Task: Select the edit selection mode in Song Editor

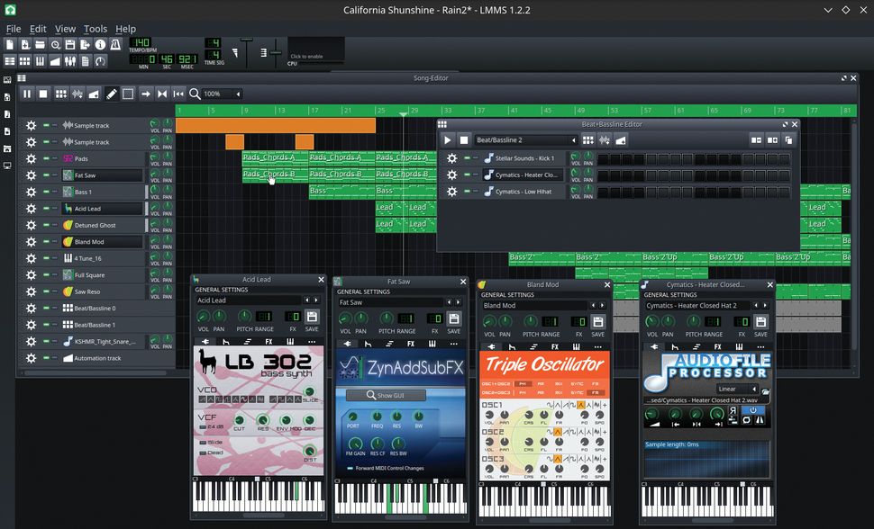Action: point(127,94)
